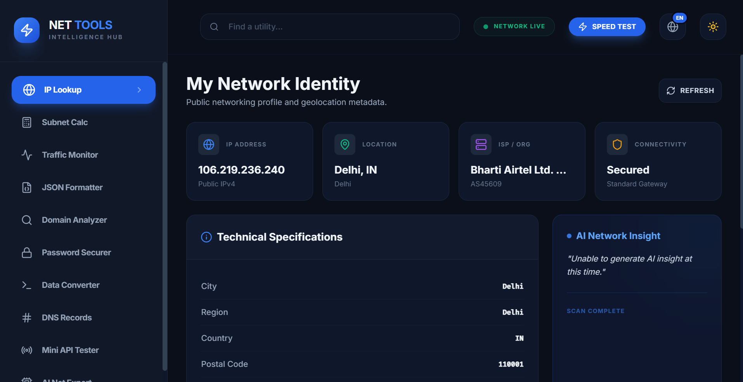Screen dimensions: 743x382
Task: Click the globe icon in IP Address card
Action: pyautogui.click(x=209, y=145)
